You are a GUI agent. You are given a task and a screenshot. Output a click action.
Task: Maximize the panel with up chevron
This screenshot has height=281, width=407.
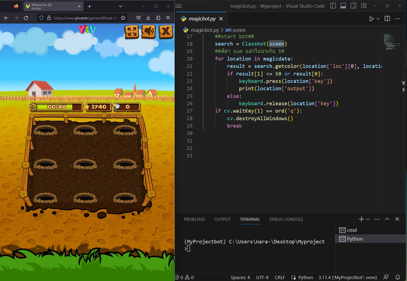click(x=387, y=219)
